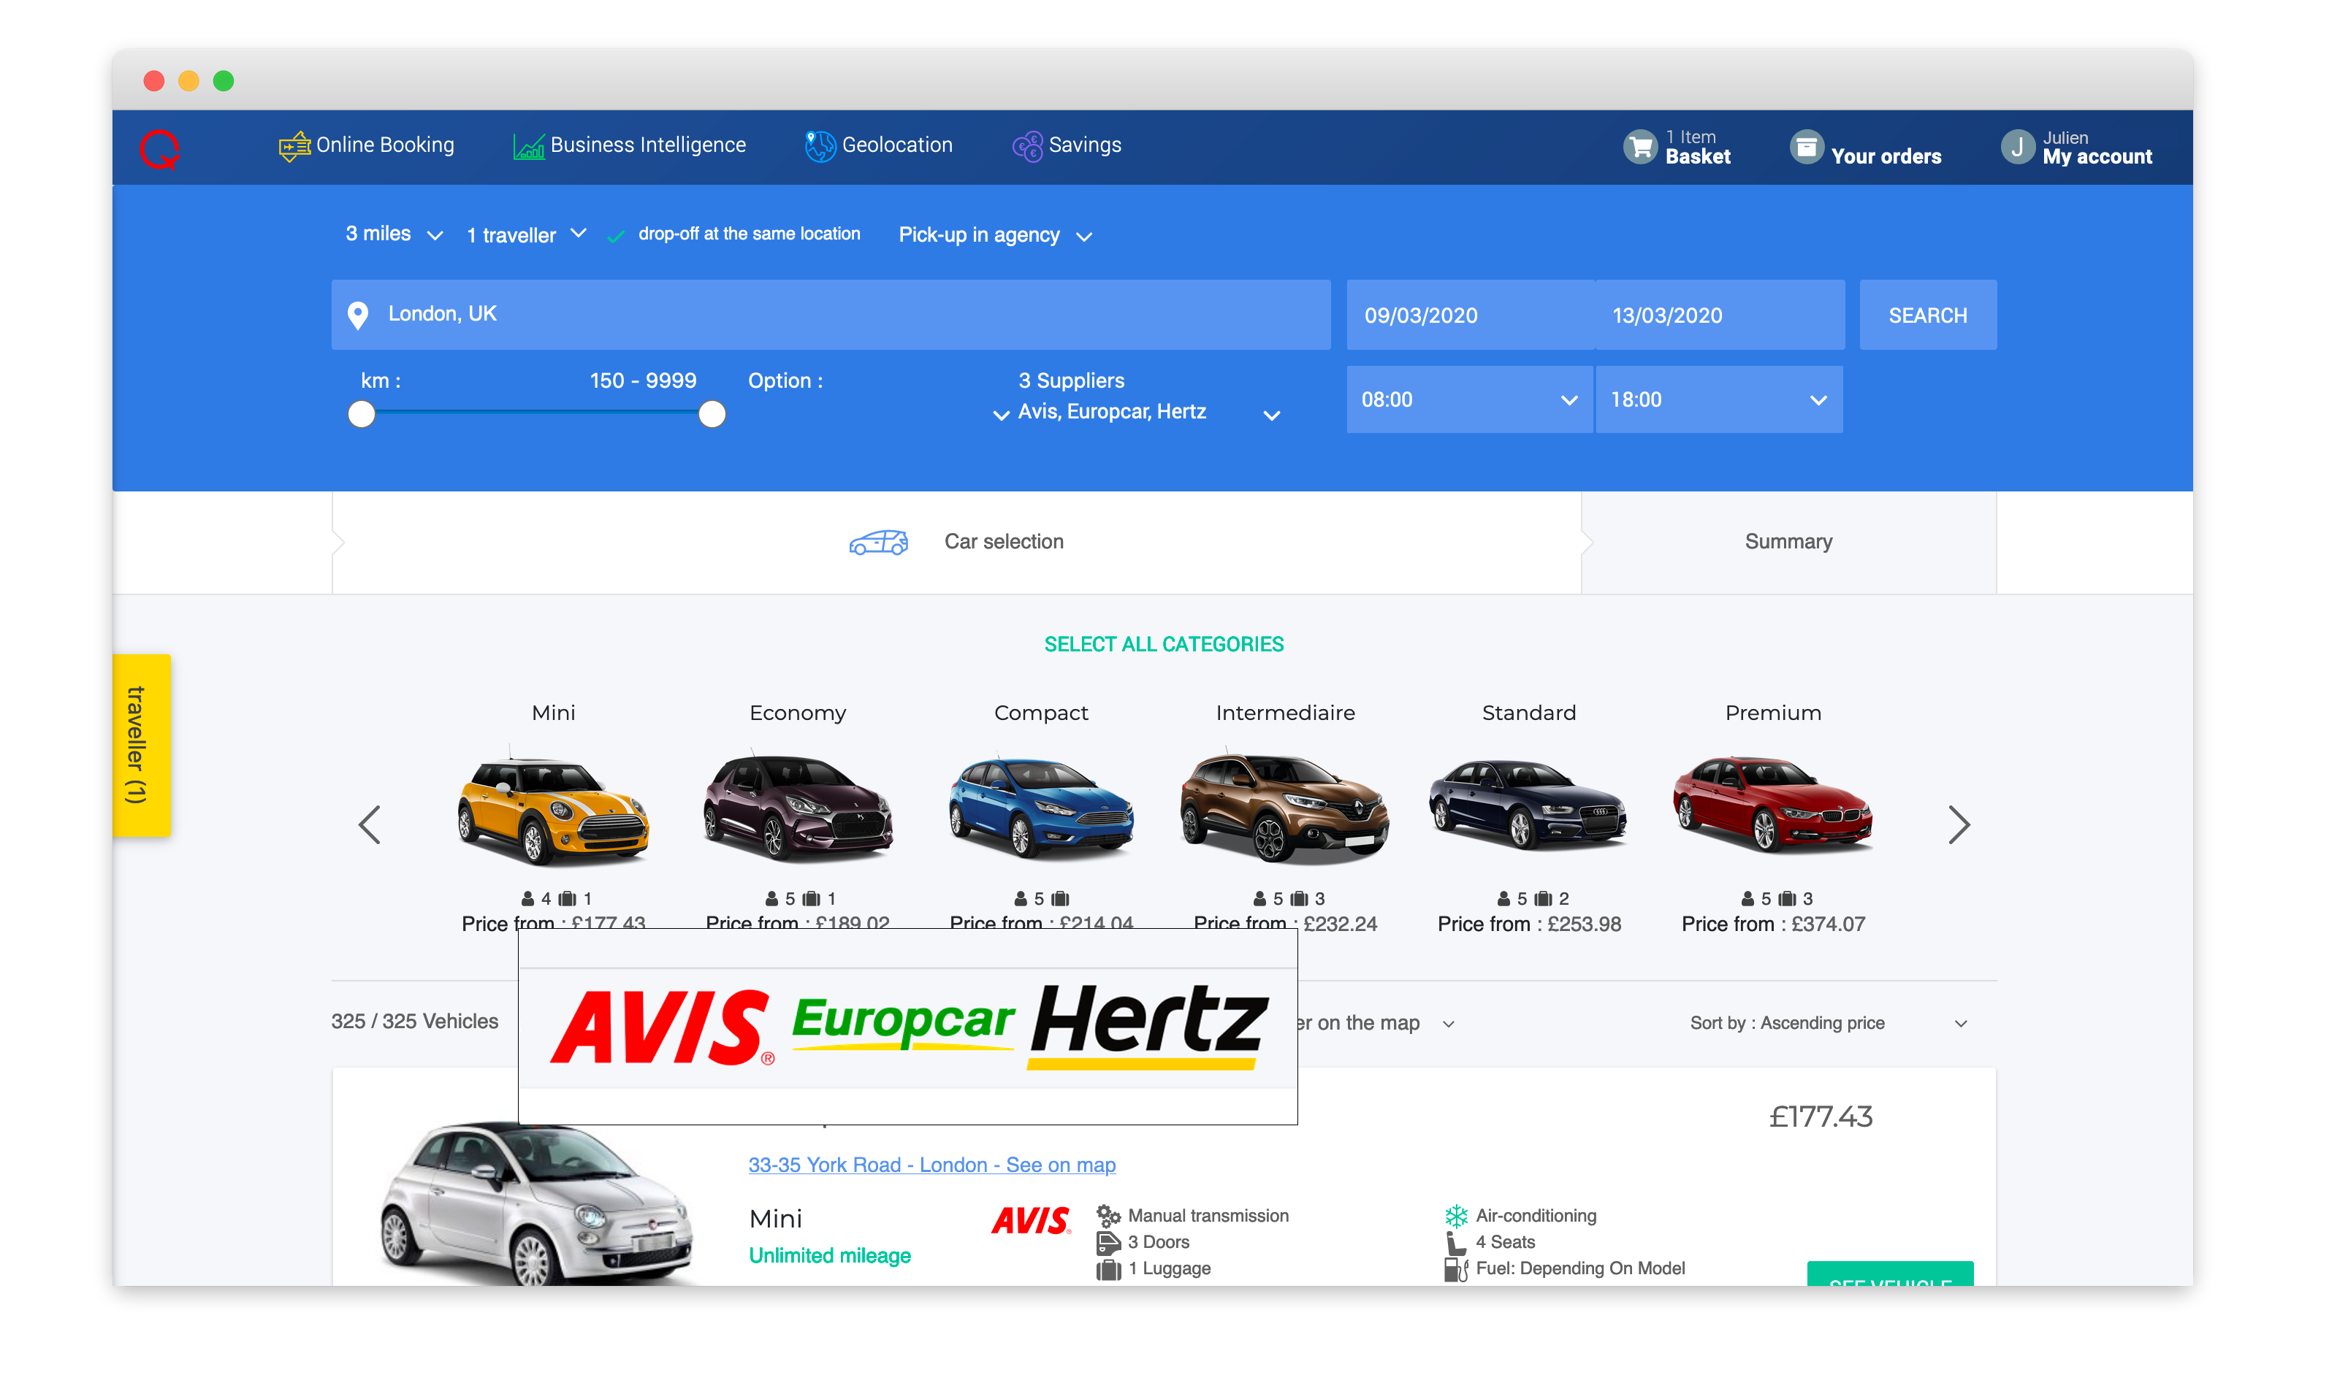Click the 4 Seats icon
The image size is (2329, 1394).
1456,1243
